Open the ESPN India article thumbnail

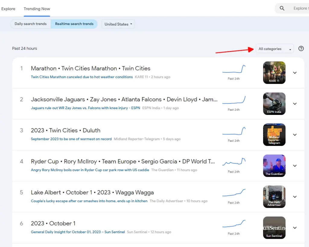click(274, 104)
